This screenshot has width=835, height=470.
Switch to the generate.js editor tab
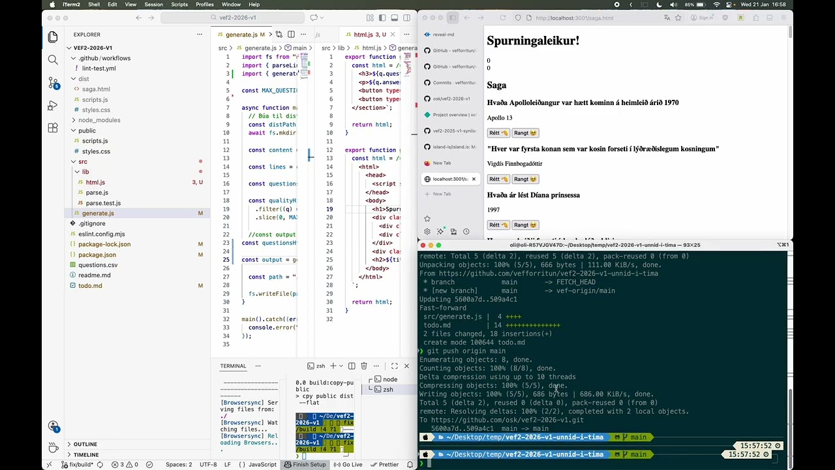point(241,35)
